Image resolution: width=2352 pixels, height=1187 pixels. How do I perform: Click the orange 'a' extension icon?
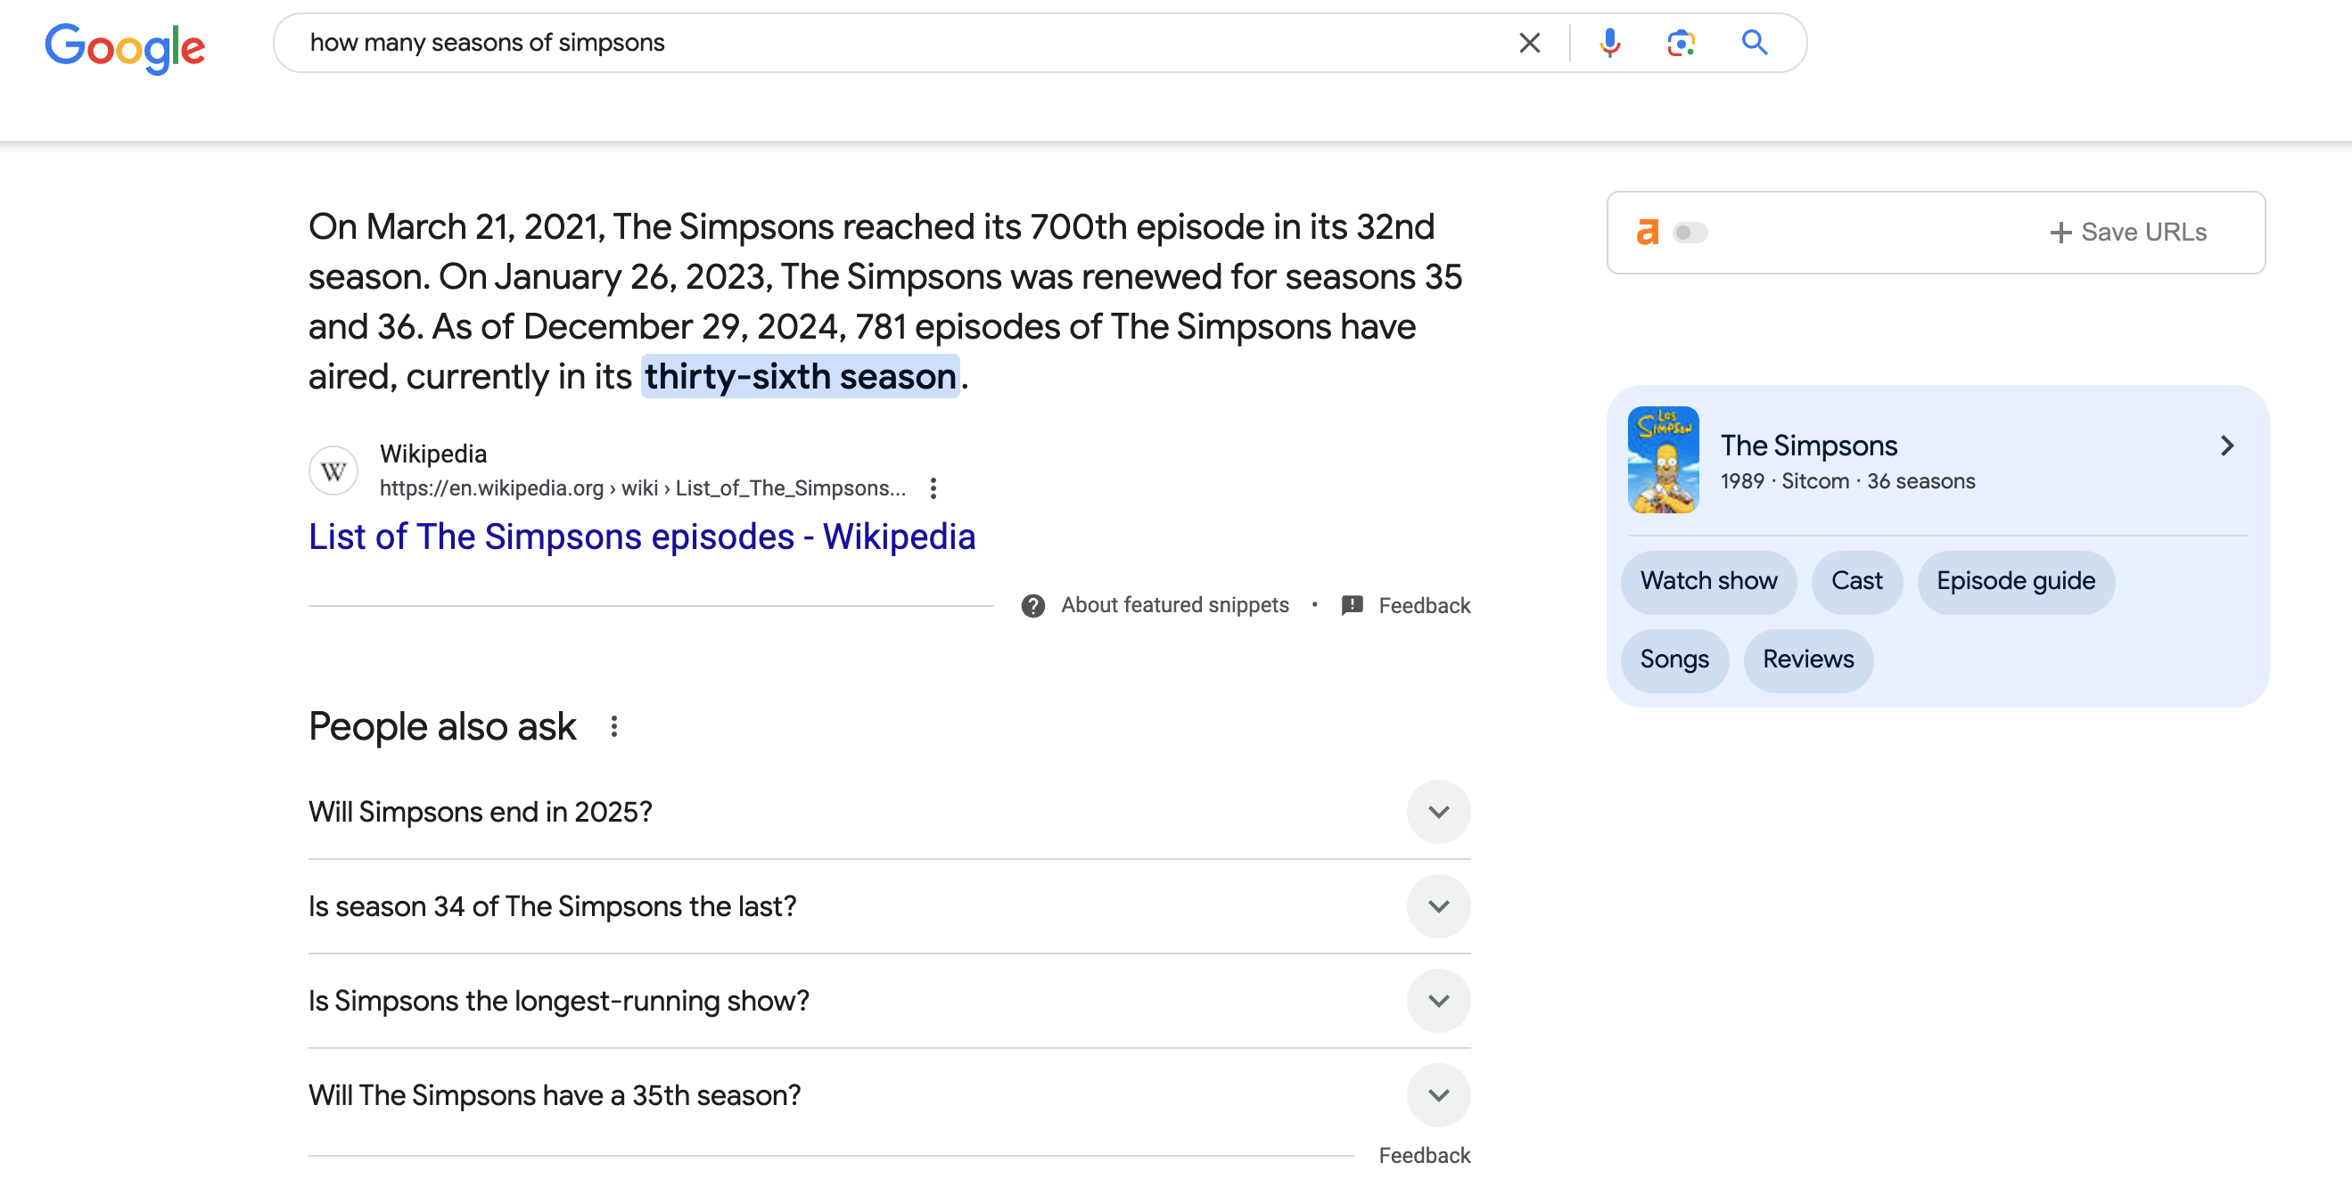(x=1647, y=233)
